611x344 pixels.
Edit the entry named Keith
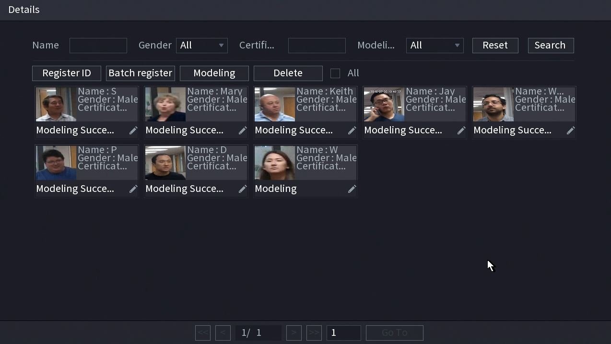(352, 130)
